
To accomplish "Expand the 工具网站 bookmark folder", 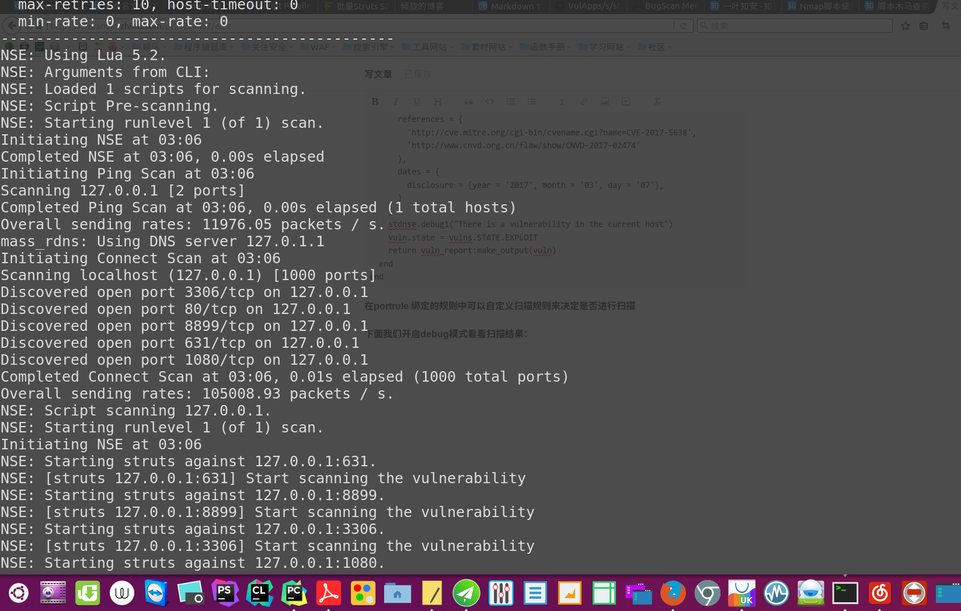I will pos(428,47).
